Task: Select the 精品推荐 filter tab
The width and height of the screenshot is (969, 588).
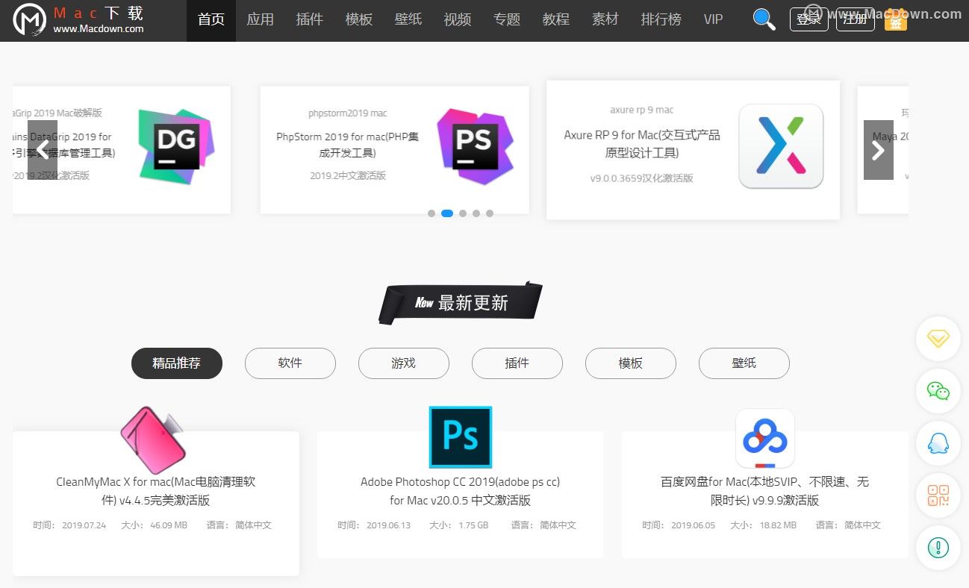Action: 177,363
